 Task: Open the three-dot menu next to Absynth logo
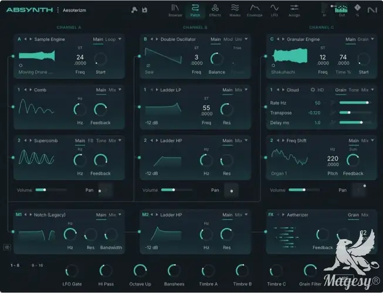click(x=58, y=10)
